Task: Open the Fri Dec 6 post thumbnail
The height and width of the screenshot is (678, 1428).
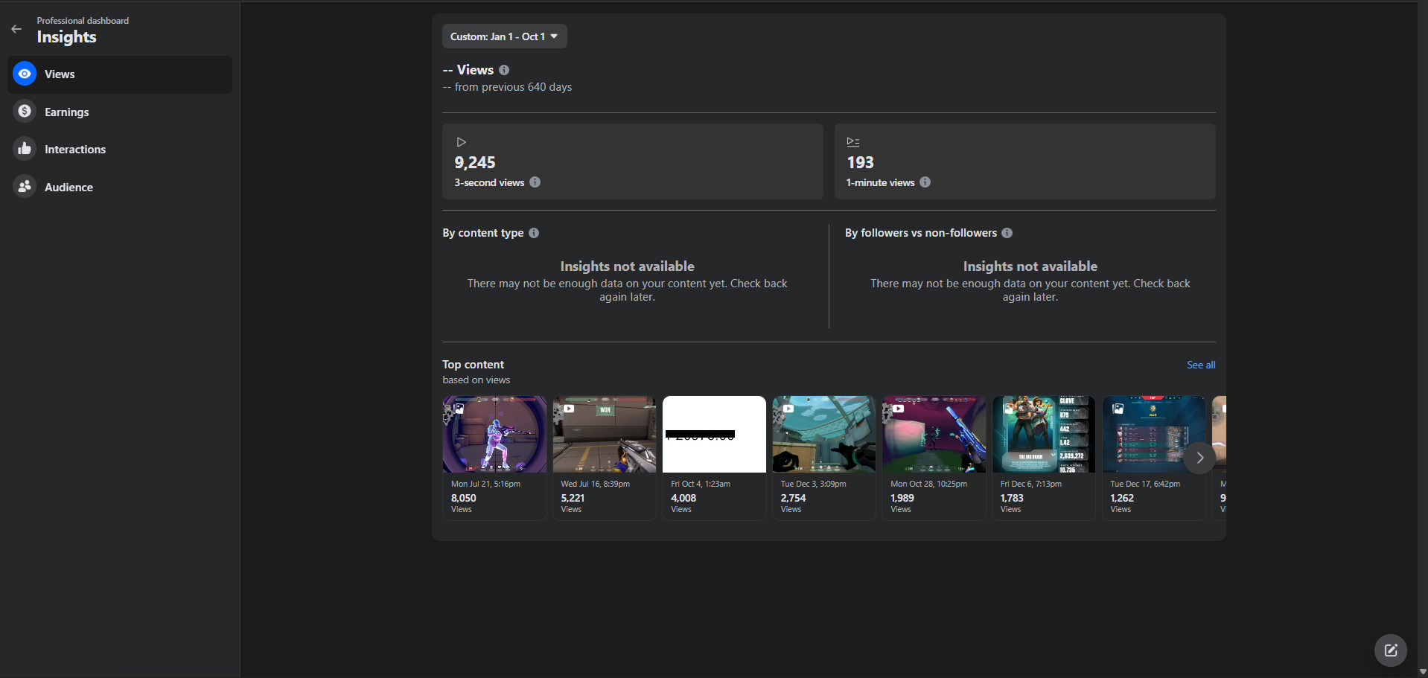Action: pos(1044,435)
